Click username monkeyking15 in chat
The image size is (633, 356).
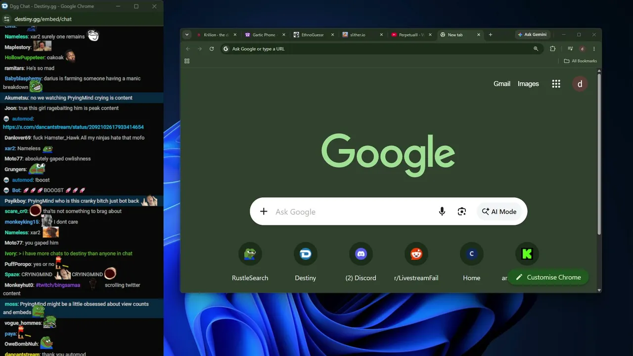click(x=22, y=222)
